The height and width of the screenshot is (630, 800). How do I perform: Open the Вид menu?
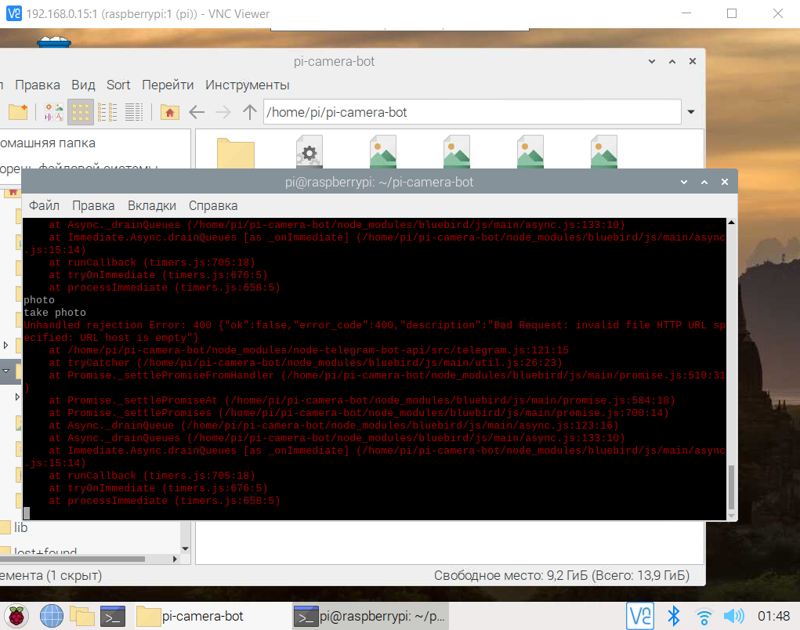click(x=83, y=85)
